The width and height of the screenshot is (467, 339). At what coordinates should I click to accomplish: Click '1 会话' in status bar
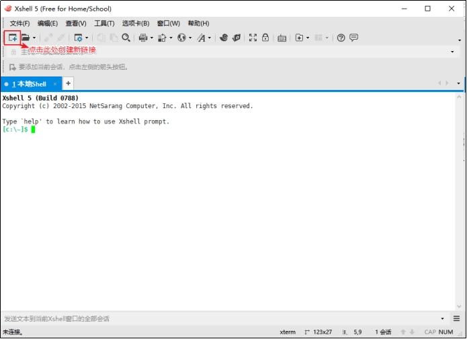pyautogui.click(x=383, y=332)
